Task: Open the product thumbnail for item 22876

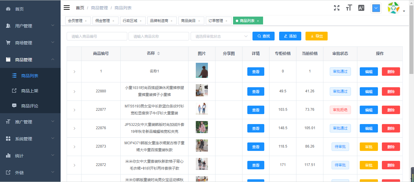Action: click(202, 127)
